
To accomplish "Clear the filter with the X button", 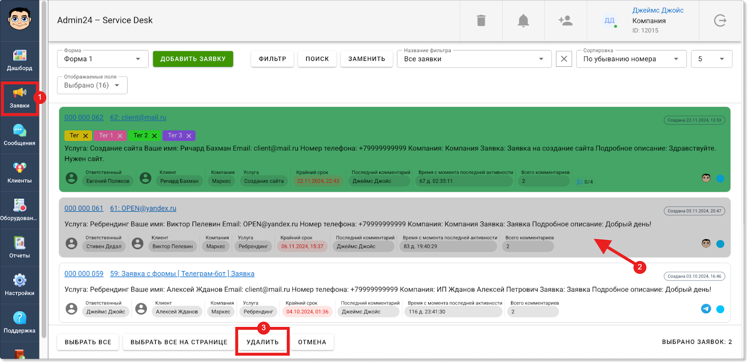I will click(x=564, y=59).
